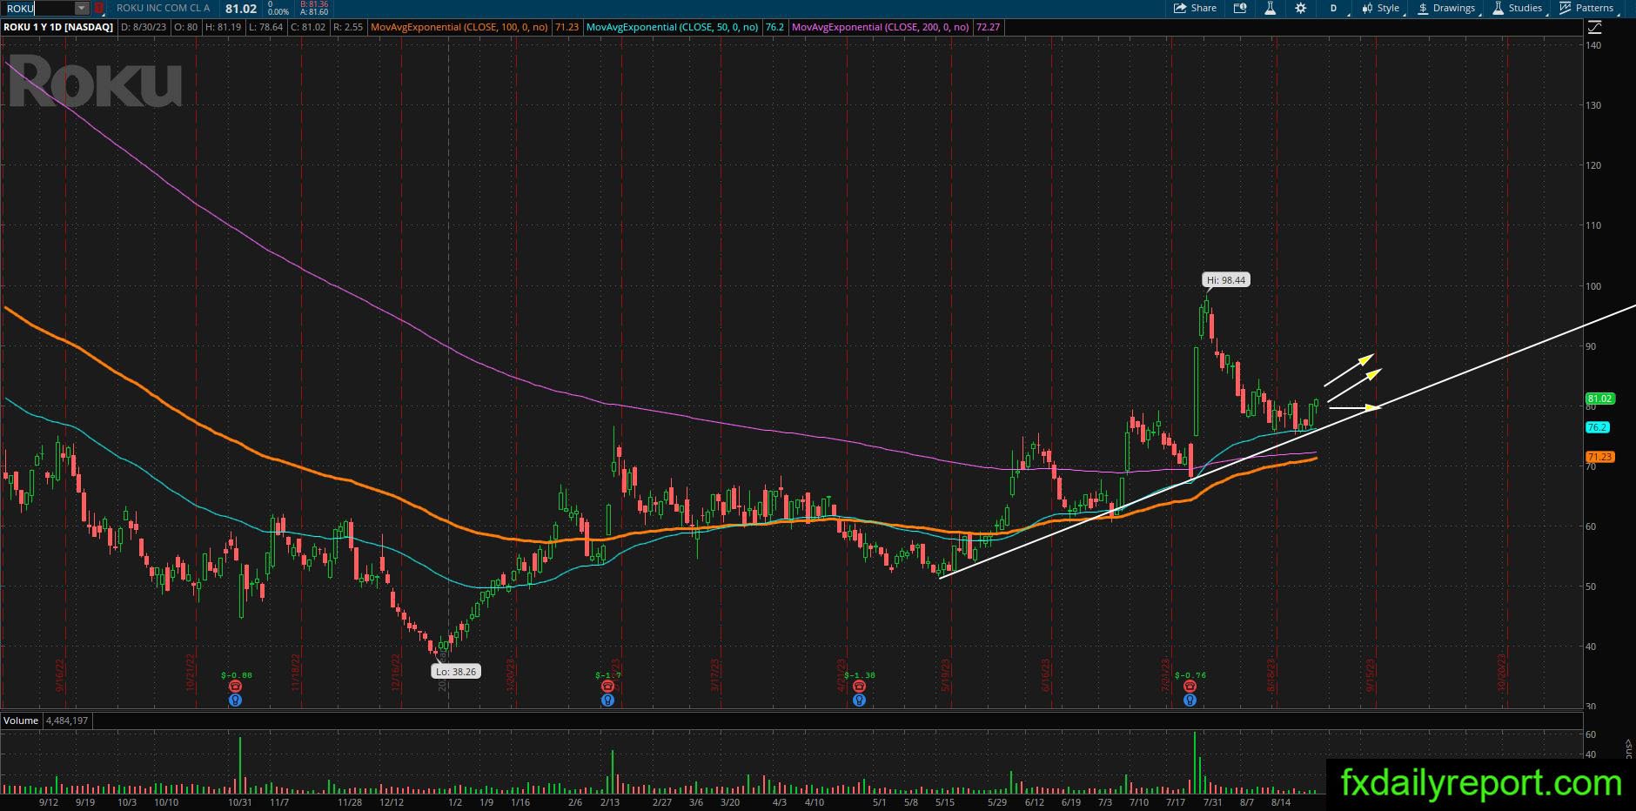Click the high value H: 81.19
Image resolution: width=1636 pixels, height=811 pixels.
coord(223,27)
